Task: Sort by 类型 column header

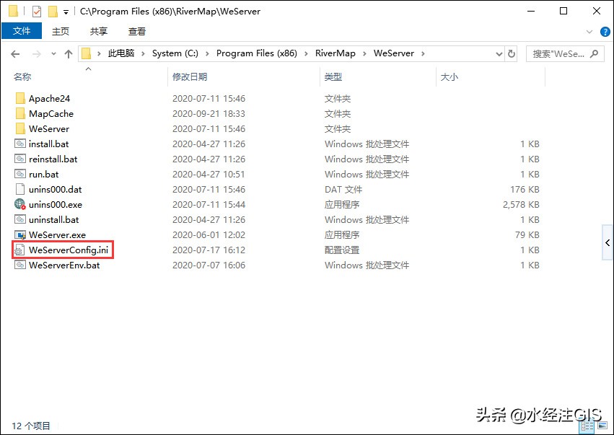Action: point(333,76)
